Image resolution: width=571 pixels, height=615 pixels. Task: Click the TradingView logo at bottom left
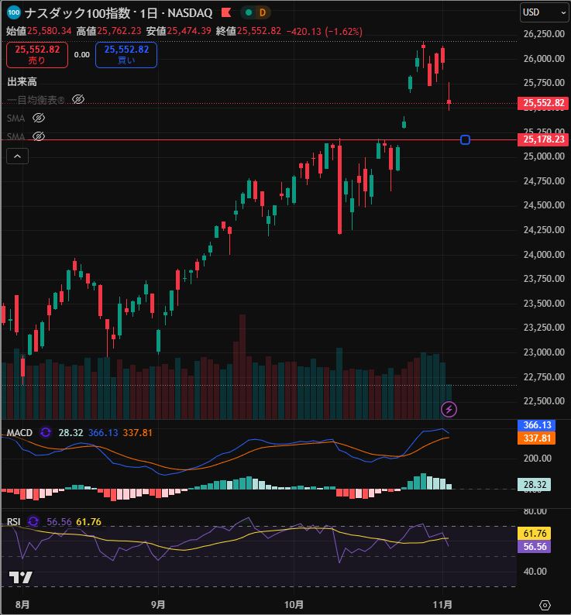[21, 577]
